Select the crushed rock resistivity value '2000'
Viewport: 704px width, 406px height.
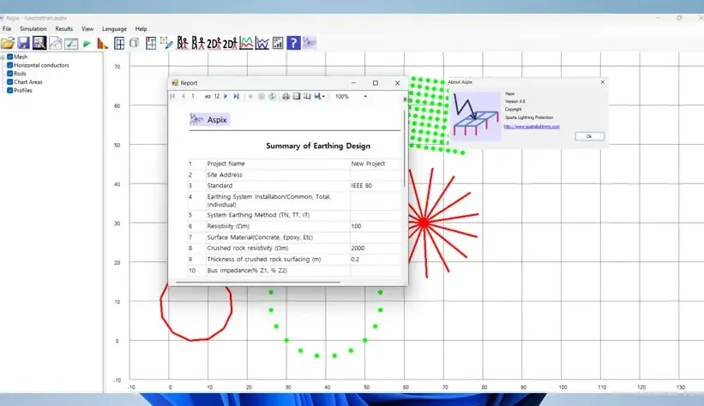(358, 248)
